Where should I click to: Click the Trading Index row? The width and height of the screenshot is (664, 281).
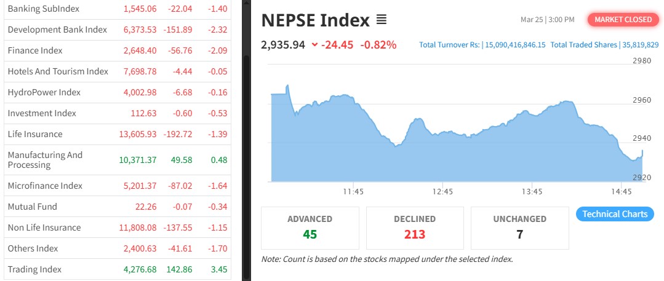[34, 269]
